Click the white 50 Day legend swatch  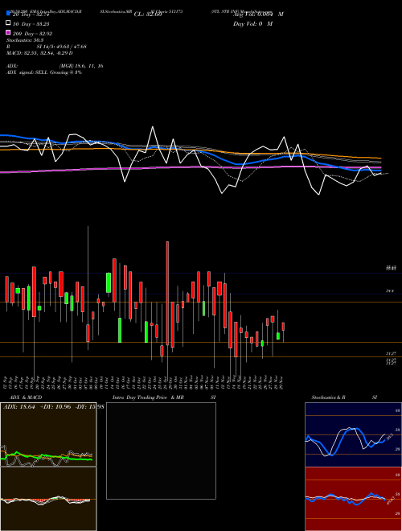[x=8, y=23]
